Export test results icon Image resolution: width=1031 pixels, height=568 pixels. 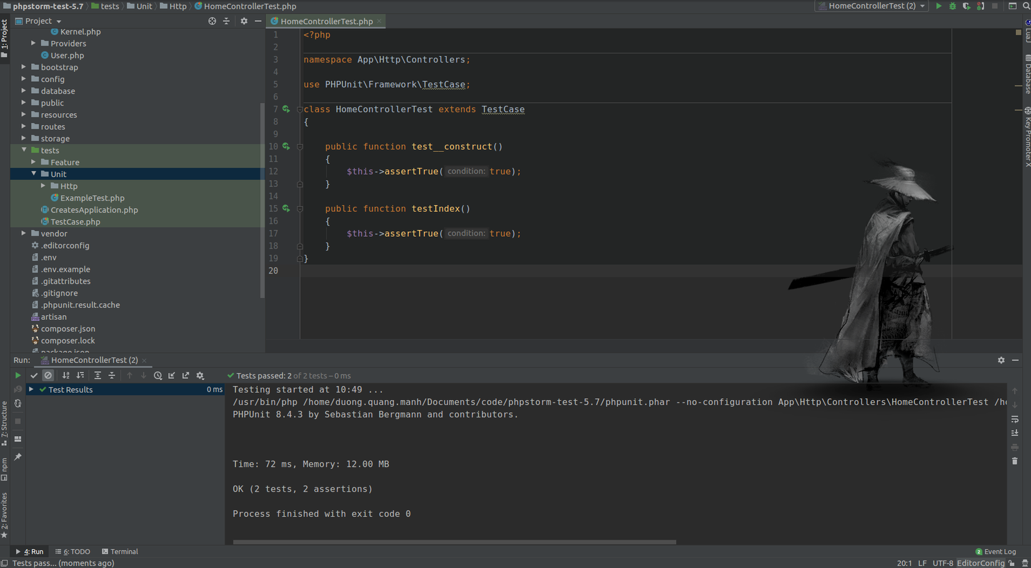click(x=186, y=376)
